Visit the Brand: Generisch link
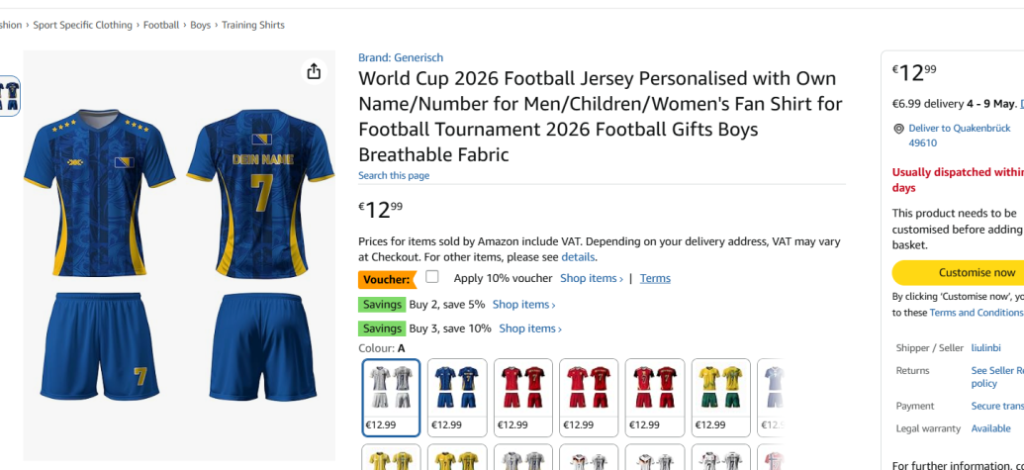 coord(401,58)
